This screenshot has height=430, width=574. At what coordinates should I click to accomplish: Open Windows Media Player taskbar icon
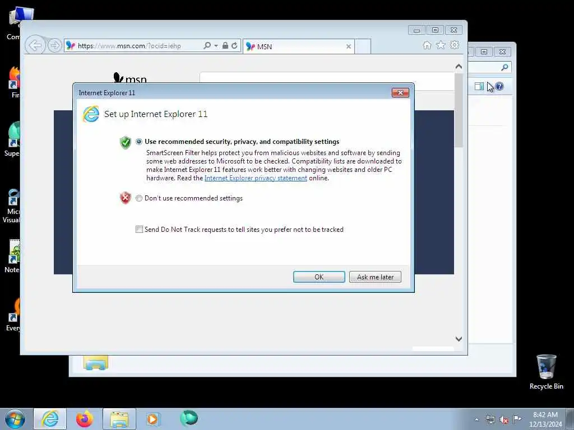152,419
